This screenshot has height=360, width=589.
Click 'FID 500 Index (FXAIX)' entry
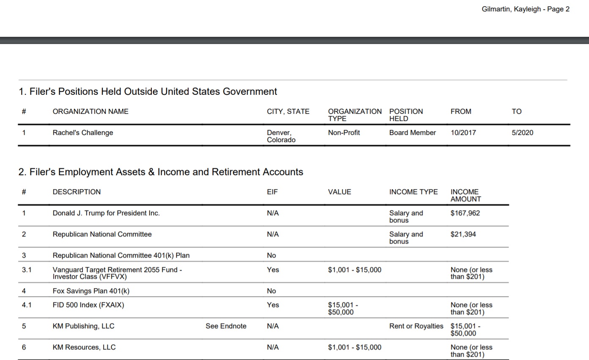pyautogui.click(x=88, y=305)
